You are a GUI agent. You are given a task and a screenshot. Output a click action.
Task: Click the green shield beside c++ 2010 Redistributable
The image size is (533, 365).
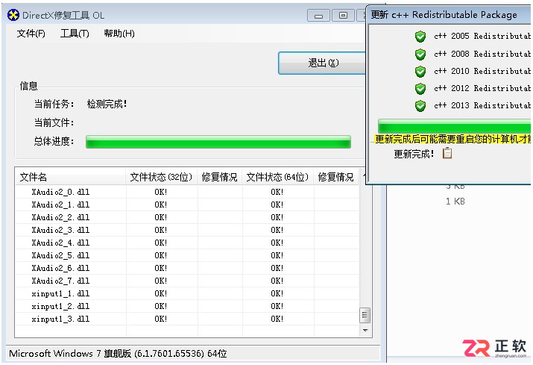pos(420,71)
